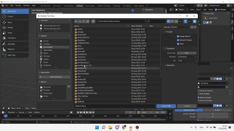This screenshot has height=131, width=234.
Task: Open Downloads system folder
Action: [x=54, y=50]
